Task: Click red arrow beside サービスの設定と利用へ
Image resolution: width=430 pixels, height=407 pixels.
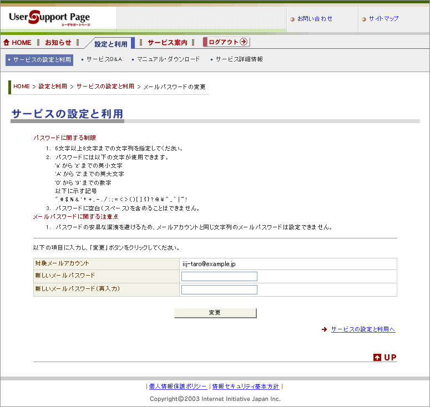Action: [324, 329]
